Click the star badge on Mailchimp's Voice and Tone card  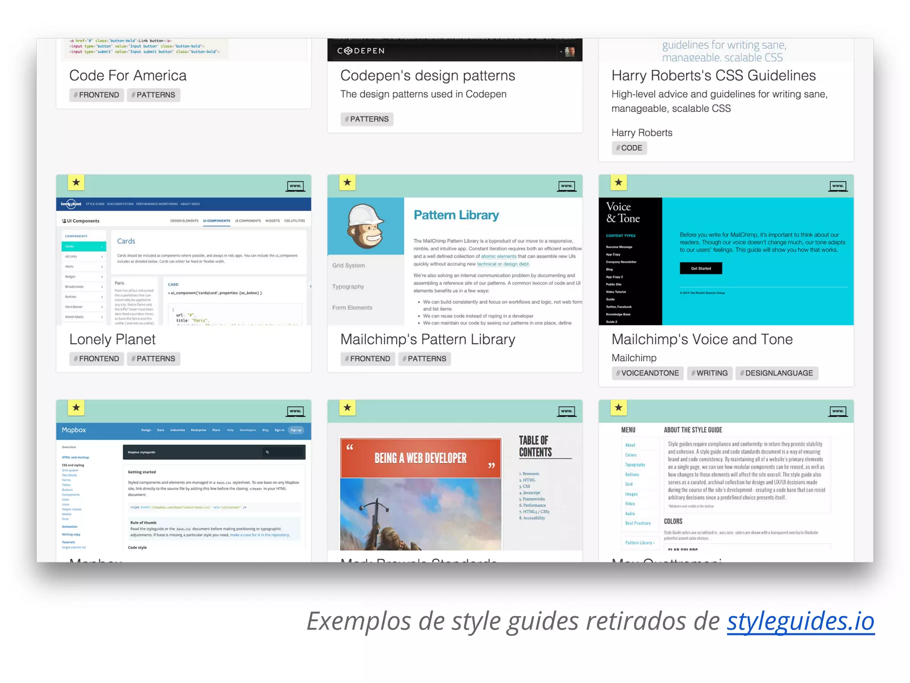pyautogui.click(x=618, y=182)
